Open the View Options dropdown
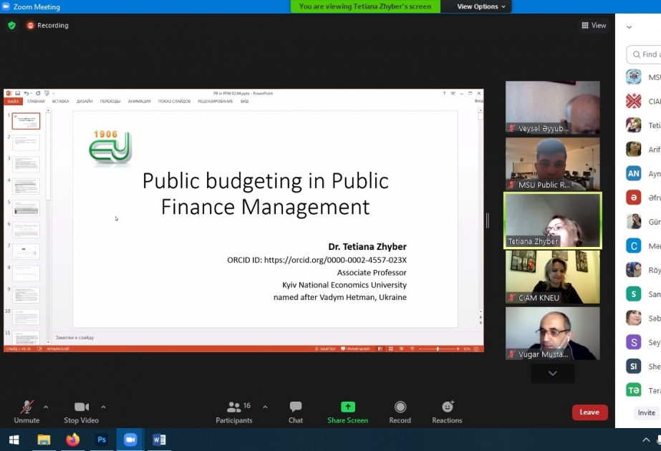Viewport: 661px width, 451px height. 481,6
